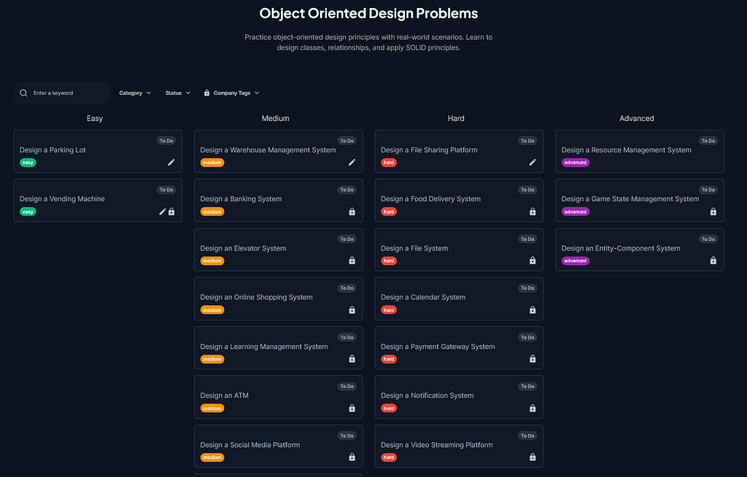Click the lock icon on Design a Calendar System
The image size is (747, 477).
point(533,310)
